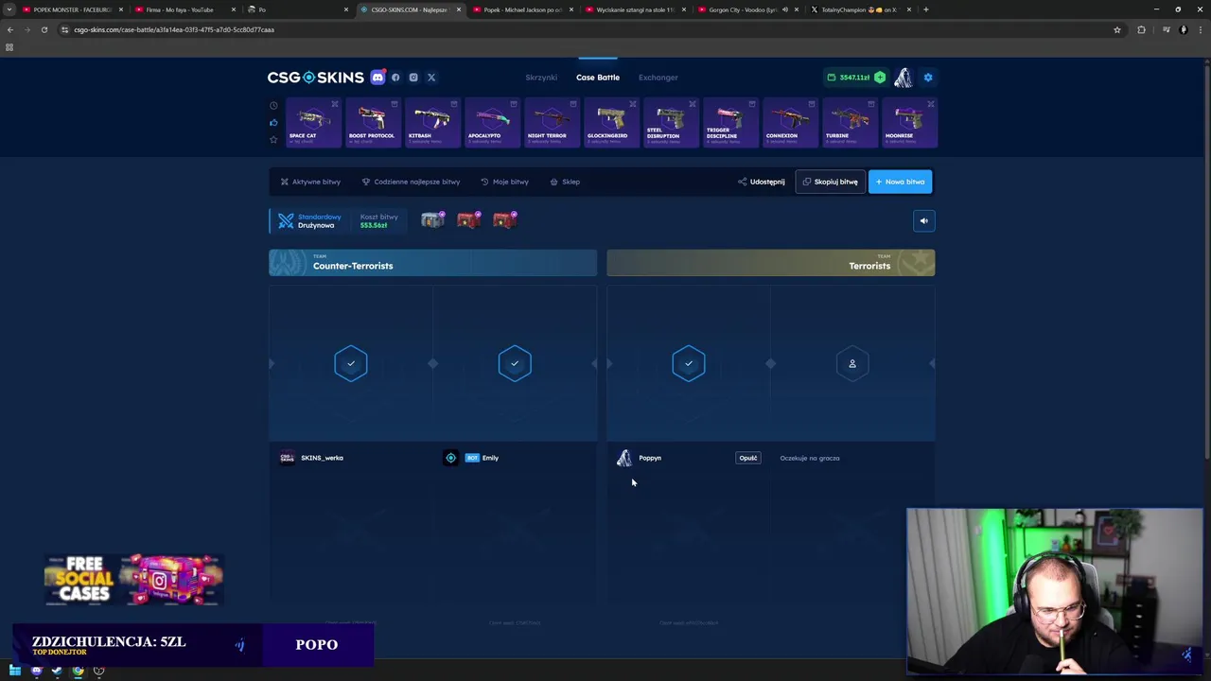Open the APOCALYPTO drop card
The image size is (1211, 681).
tap(492, 123)
